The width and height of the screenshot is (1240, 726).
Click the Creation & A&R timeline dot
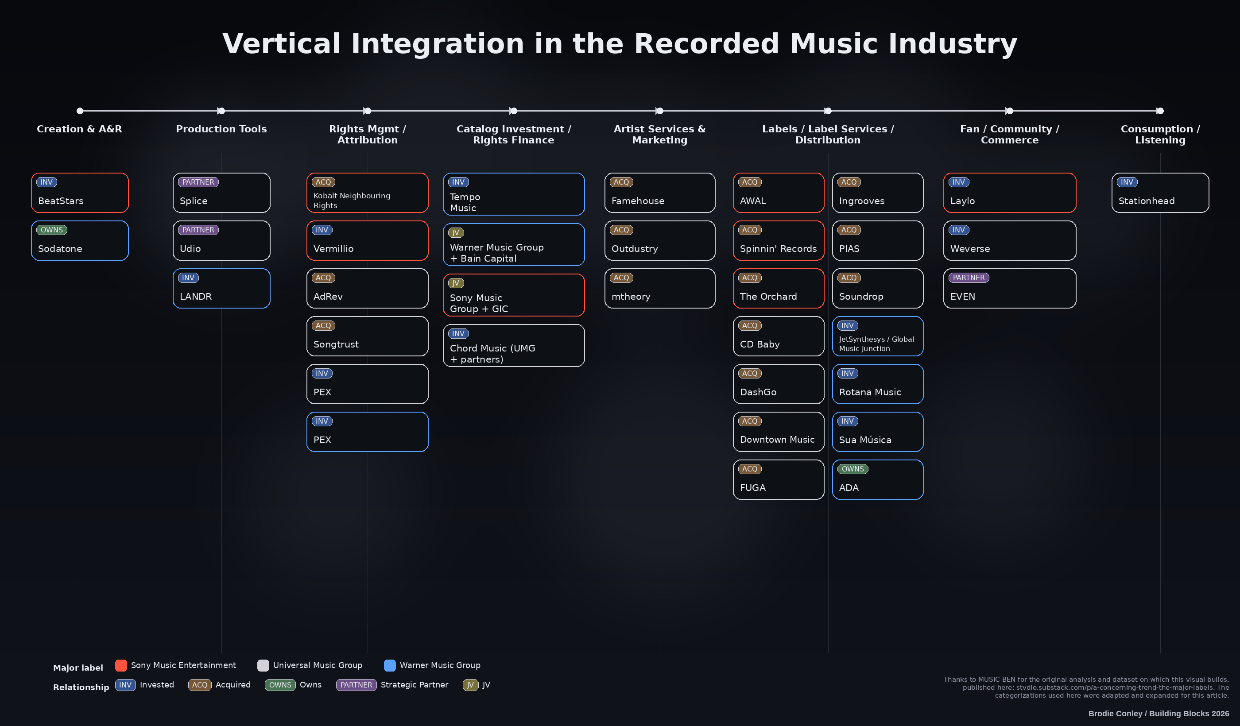[80, 111]
